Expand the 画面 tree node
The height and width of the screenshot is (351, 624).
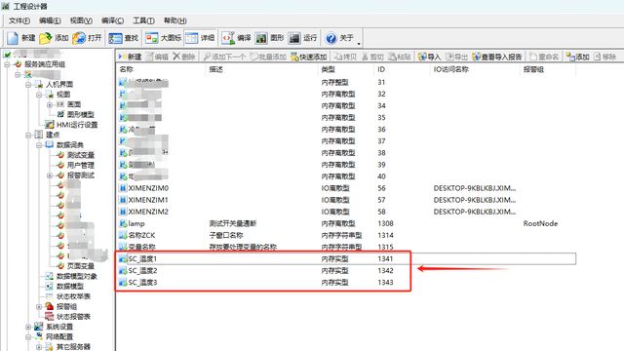click(x=50, y=104)
